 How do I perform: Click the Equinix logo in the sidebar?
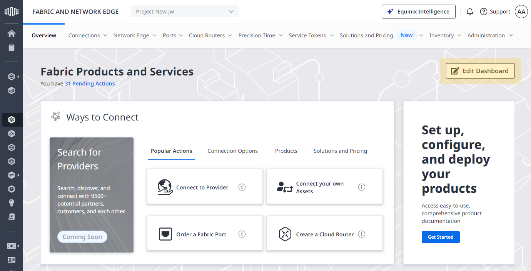[12, 12]
